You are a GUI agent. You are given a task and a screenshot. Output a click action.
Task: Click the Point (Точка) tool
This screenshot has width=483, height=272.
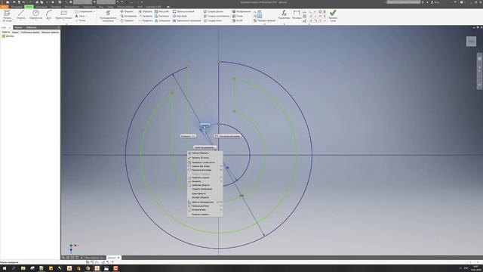80,20
